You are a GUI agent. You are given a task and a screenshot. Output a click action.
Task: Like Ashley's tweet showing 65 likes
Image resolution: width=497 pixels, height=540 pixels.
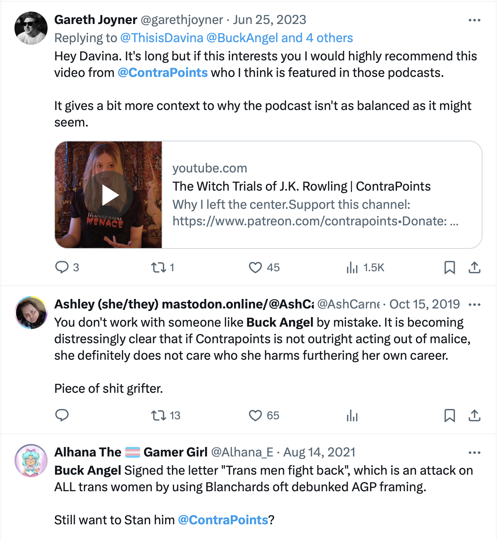point(256,416)
